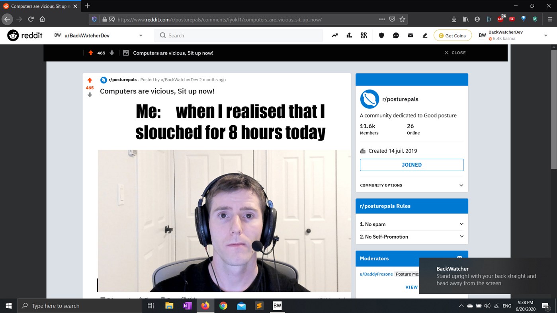This screenshot has height=313, width=557.
Task: Upvote the posturepals post
Action: tap(90, 80)
